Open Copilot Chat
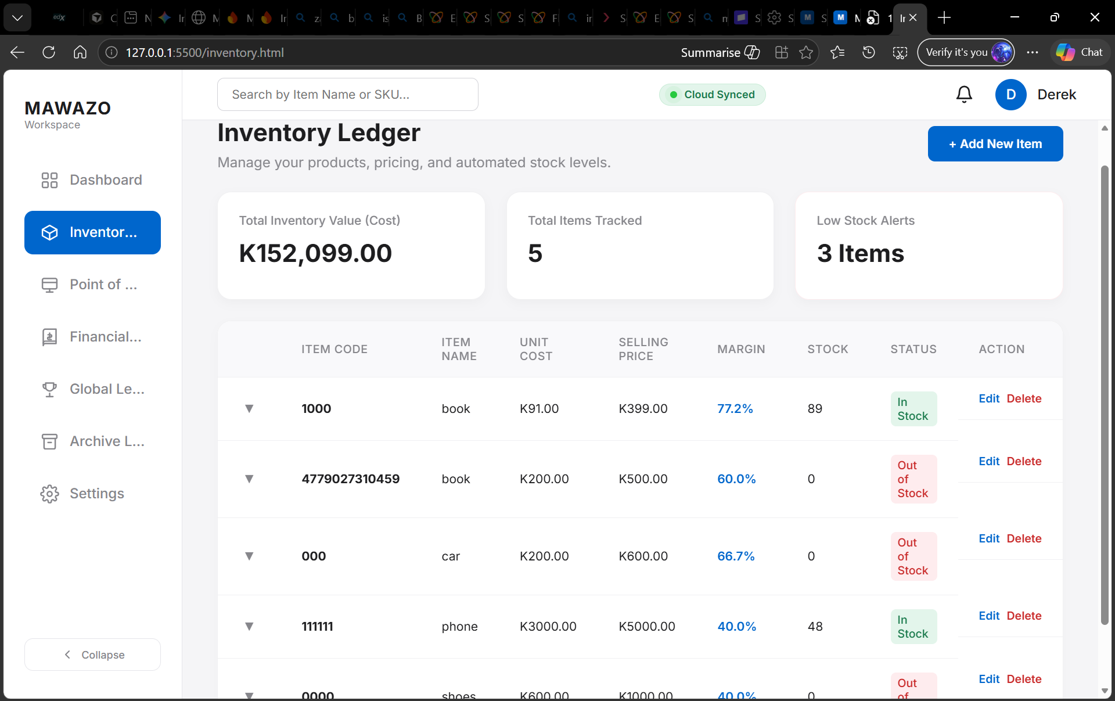Image resolution: width=1115 pixels, height=701 pixels. coord(1080,52)
